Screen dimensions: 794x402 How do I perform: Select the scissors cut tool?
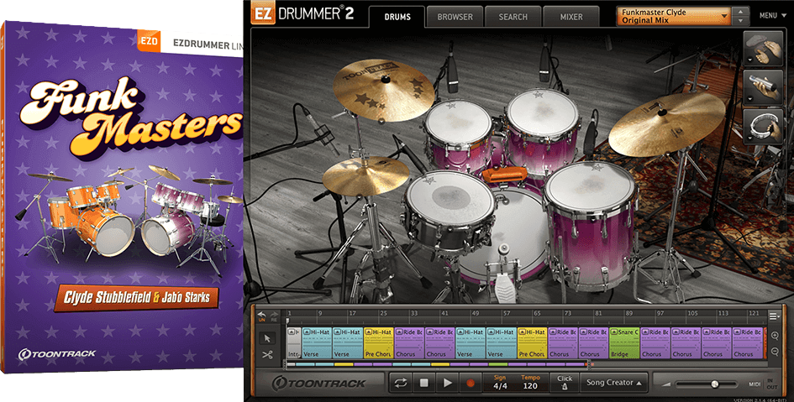pyautogui.click(x=267, y=355)
